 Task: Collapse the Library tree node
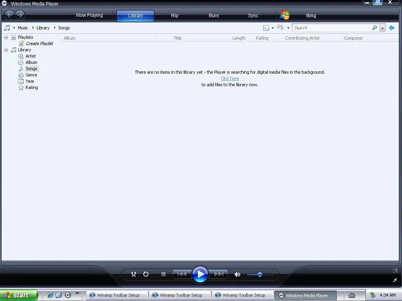pos(6,50)
